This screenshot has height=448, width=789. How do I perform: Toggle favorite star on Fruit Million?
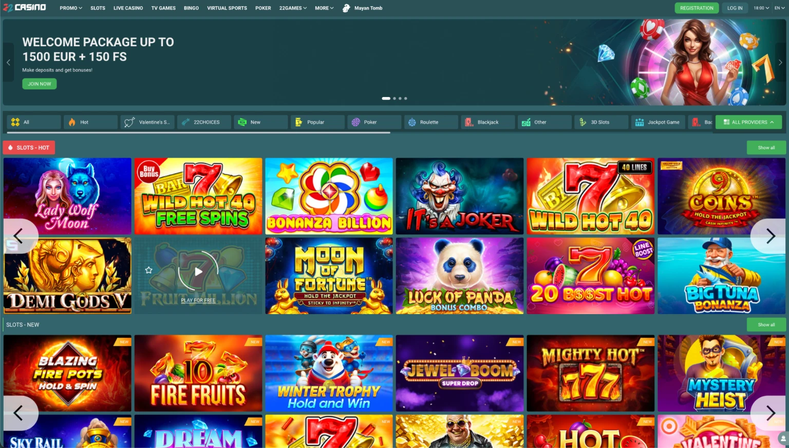[149, 270]
